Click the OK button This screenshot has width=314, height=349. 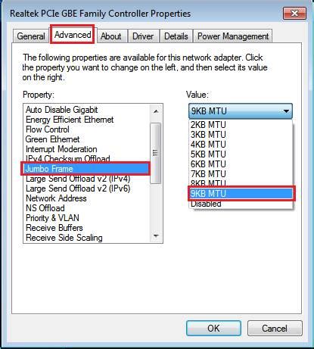point(213,328)
